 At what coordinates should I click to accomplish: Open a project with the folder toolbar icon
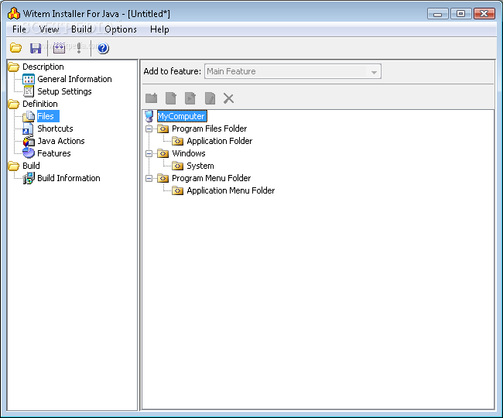pos(15,48)
